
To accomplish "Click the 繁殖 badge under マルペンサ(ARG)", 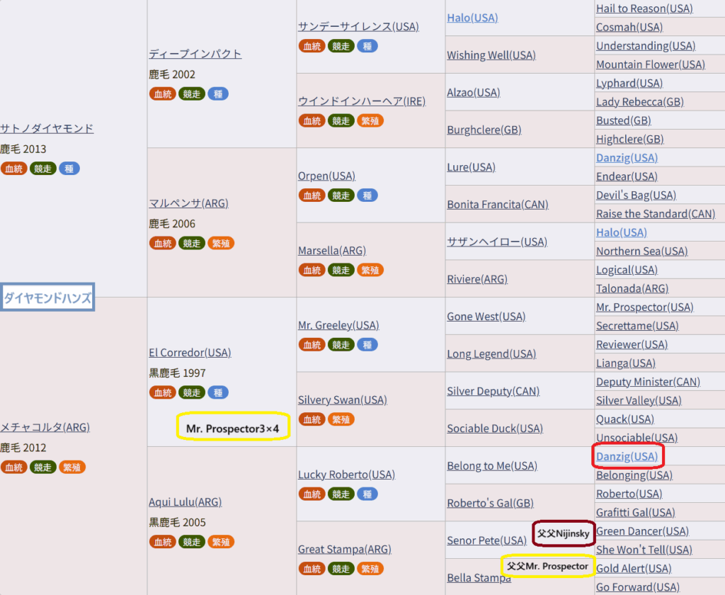I will 220,243.
